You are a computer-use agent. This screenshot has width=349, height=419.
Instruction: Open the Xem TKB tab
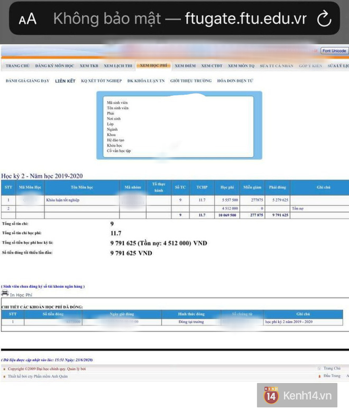tap(88, 65)
